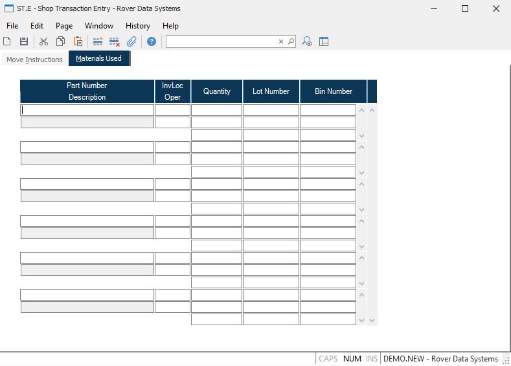Viewport: 511px width, 366px height.
Task: Click the Copy icon in toolbar
Action: point(60,41)
